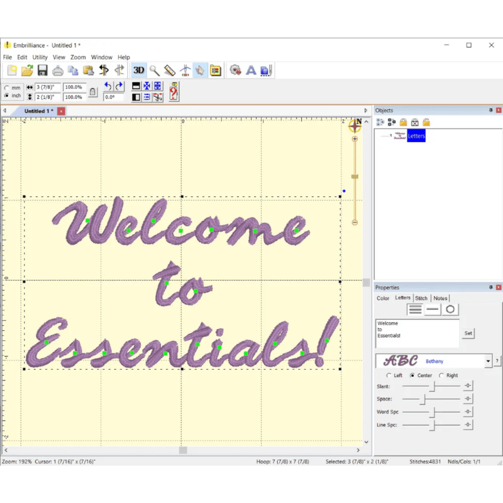Click the open lock icon in Objects panel
Image resolution: width=503 pixels, height=503 pixels.
426,122
